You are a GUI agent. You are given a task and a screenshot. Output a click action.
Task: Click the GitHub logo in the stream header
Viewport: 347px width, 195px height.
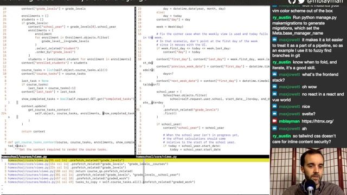coord(292,2)
